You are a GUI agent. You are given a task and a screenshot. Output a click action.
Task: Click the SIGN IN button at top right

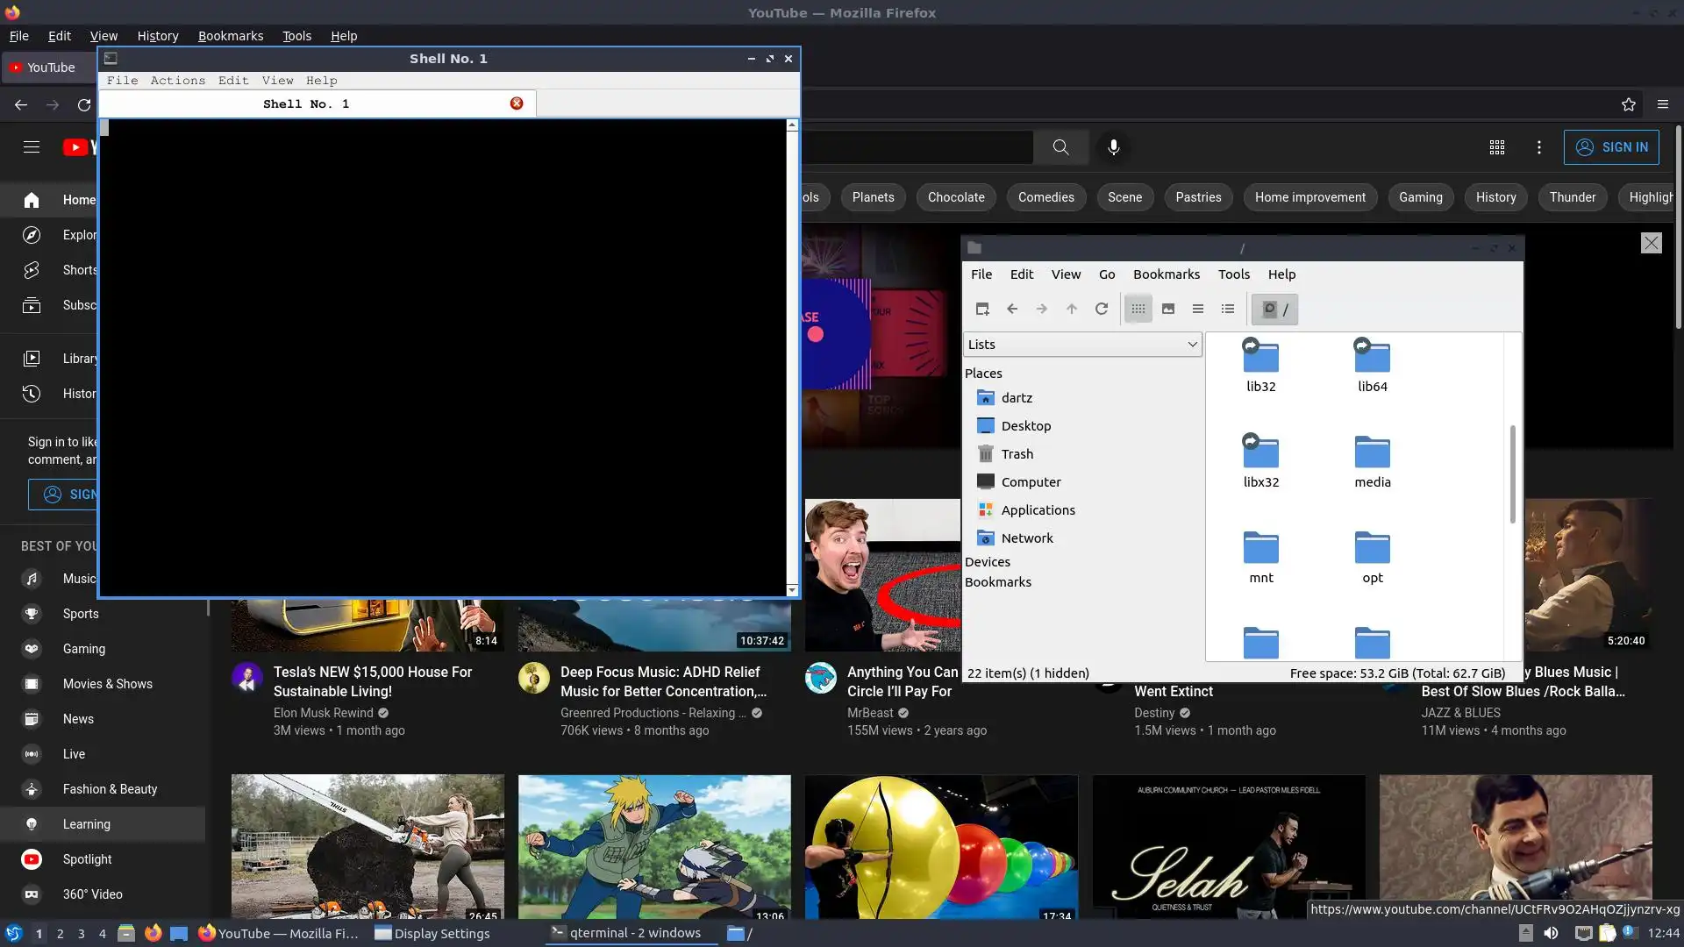click(x=1611, y=147)
